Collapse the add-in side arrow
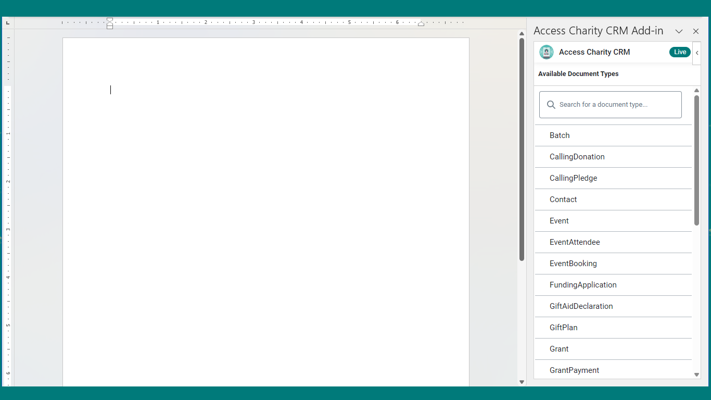Image resolution: width=711 pixels, height=400 pixels. click(697, 53)
